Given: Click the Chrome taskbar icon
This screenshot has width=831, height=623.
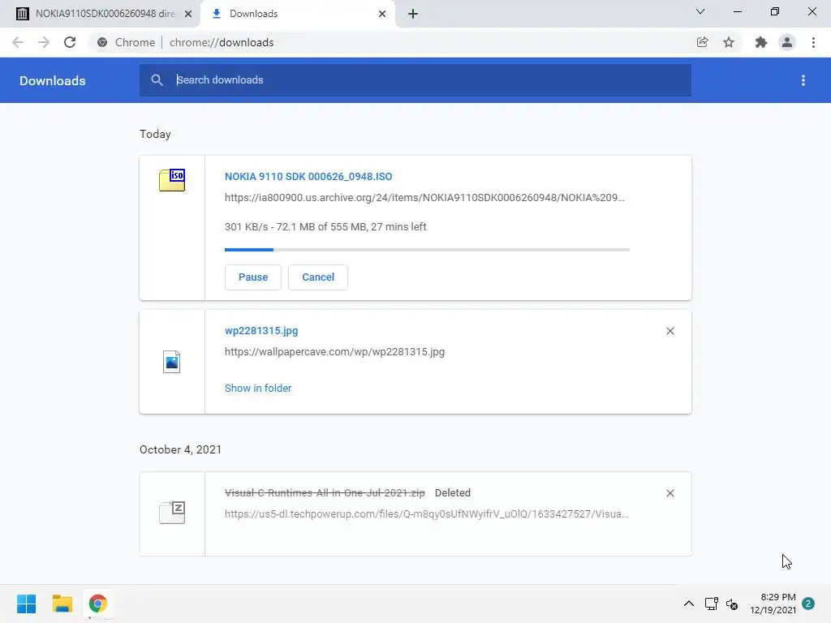Looking at the screenshot, I should (x=98, y=604).
